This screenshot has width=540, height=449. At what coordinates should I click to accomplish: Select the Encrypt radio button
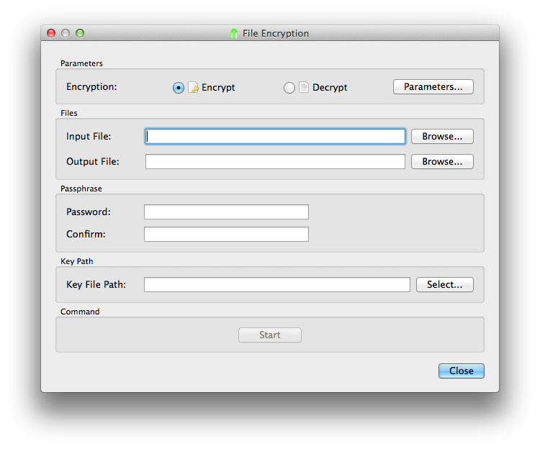[x=179, y=88]
